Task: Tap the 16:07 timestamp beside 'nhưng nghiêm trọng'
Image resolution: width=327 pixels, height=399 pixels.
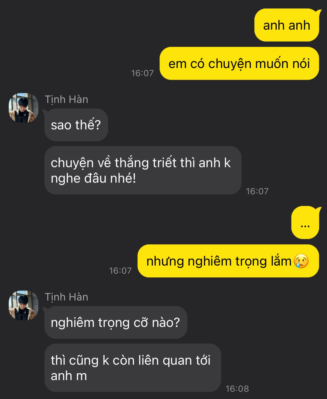Action: click(x=120, y=271)
